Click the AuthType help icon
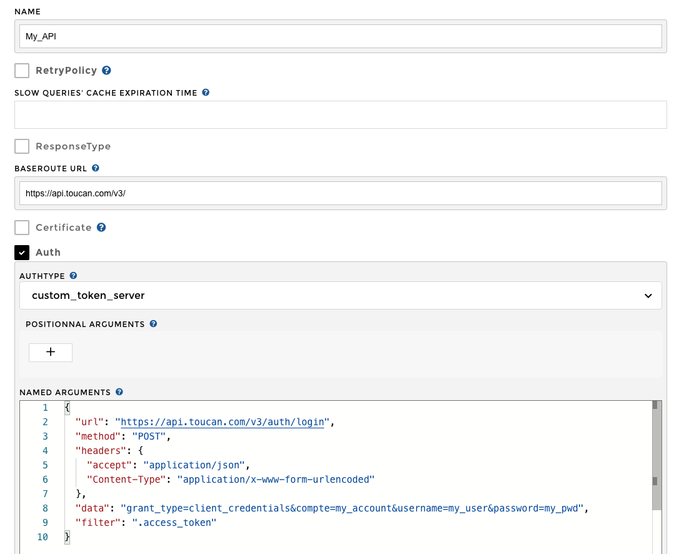 [73, 276]
